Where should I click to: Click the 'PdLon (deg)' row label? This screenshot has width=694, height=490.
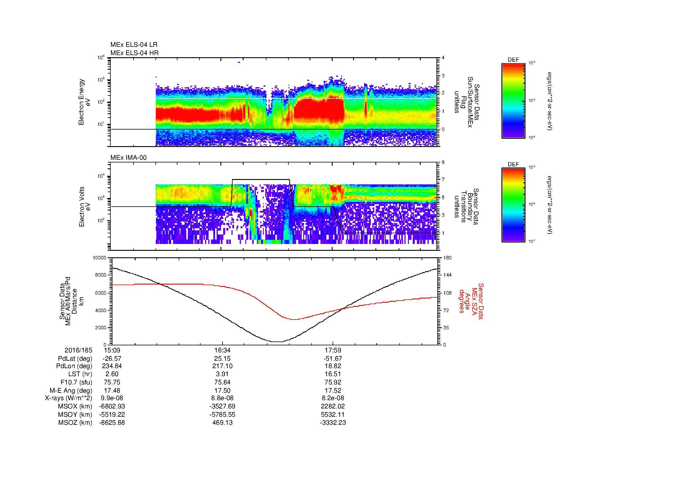(74, 366)
